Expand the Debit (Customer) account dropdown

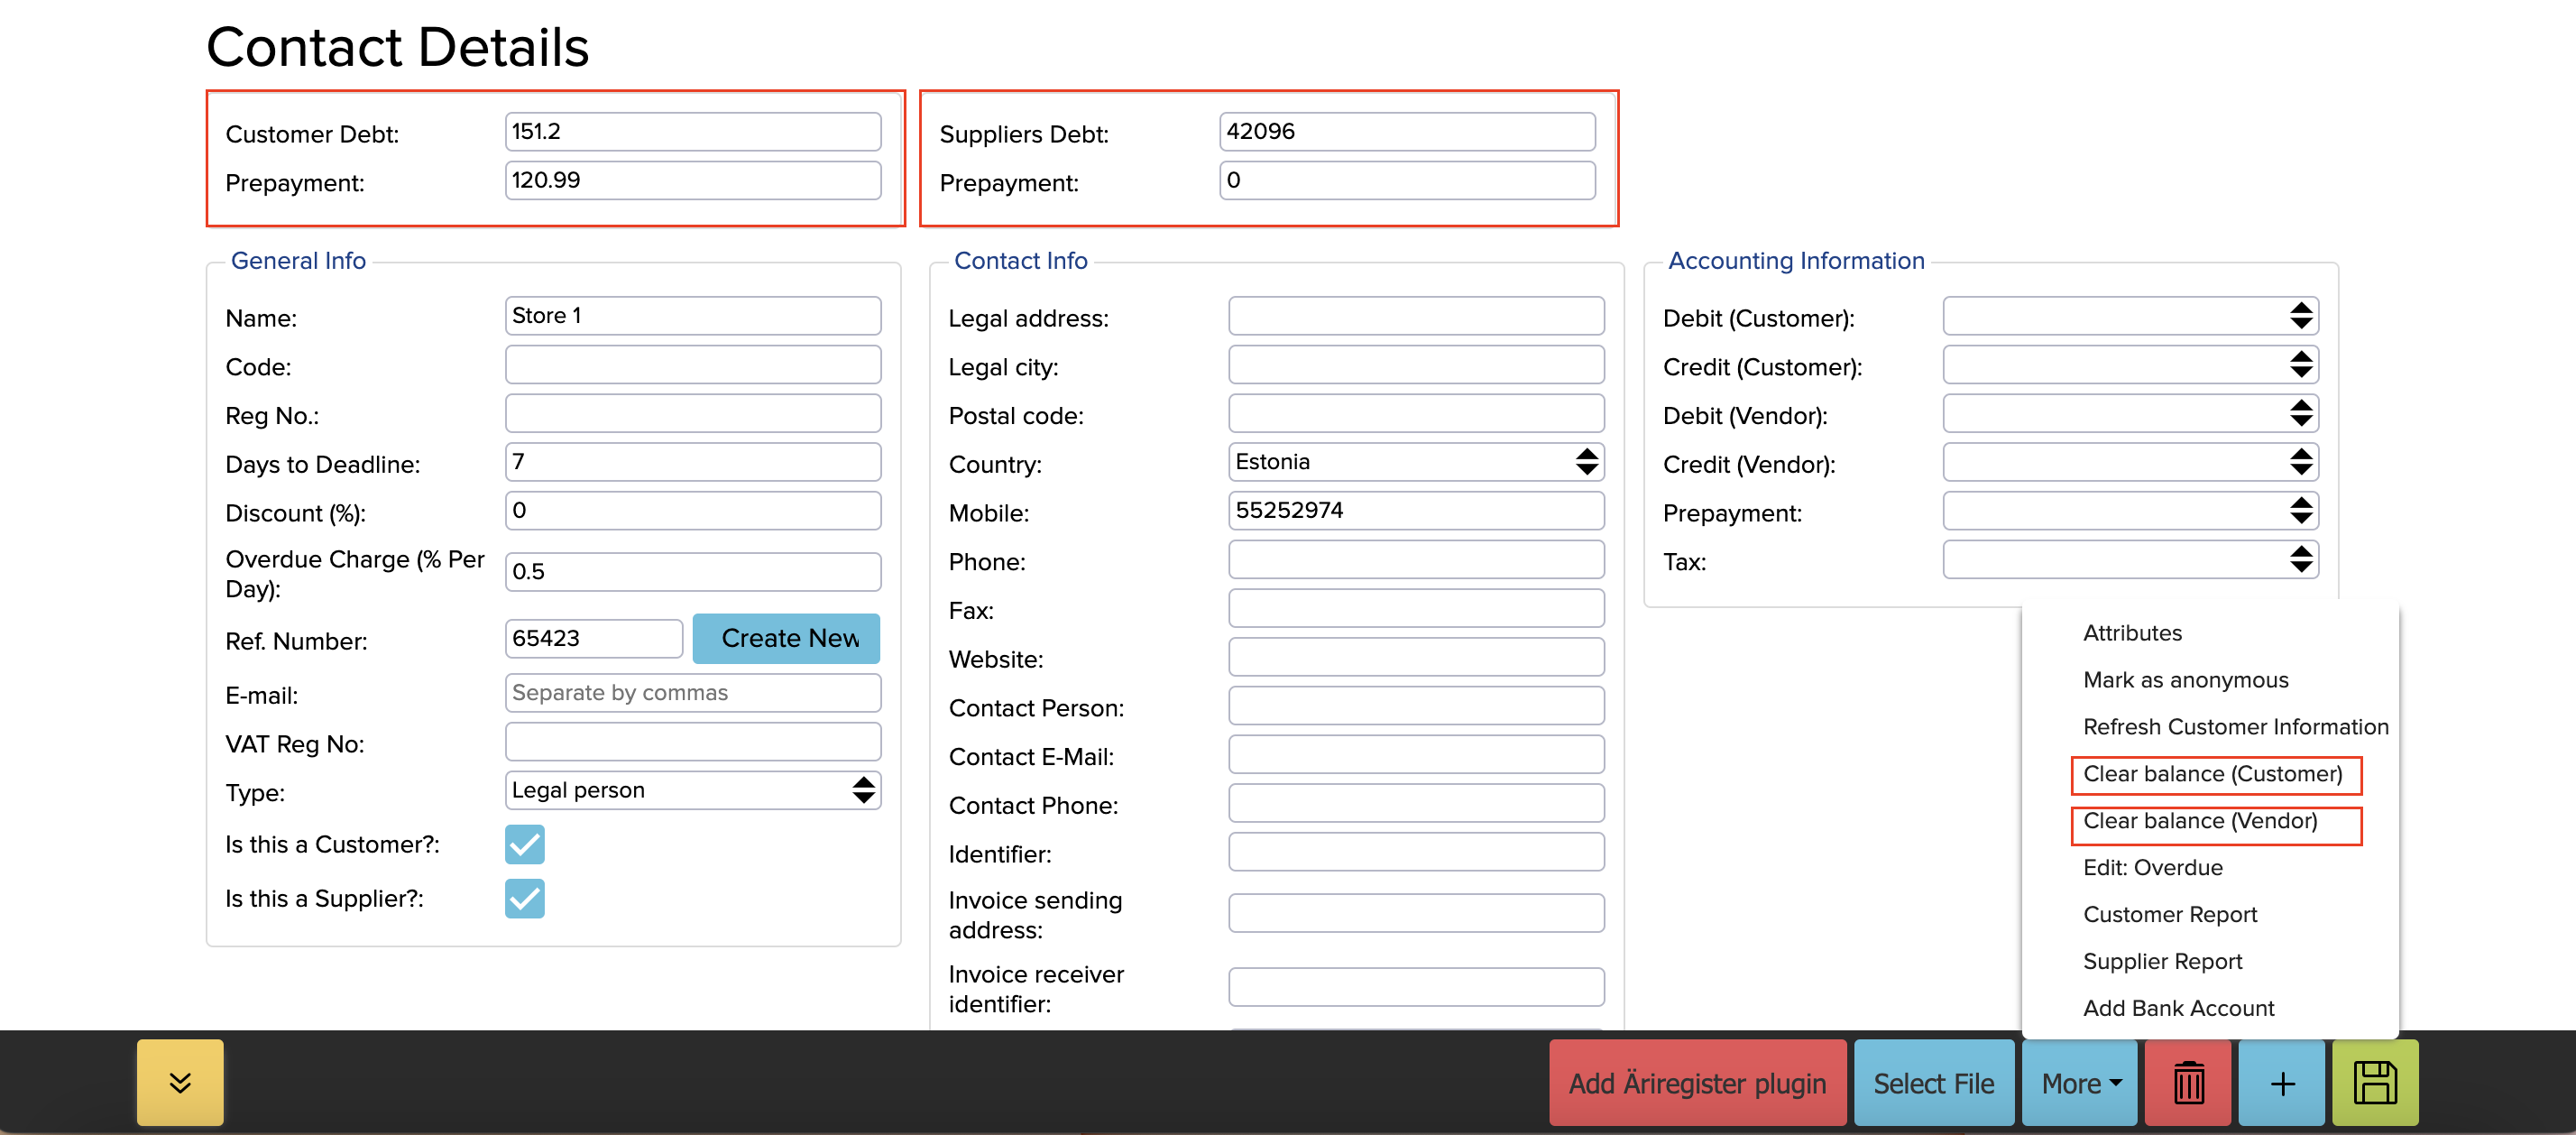pyautogui.click(x=2130, y=316)
